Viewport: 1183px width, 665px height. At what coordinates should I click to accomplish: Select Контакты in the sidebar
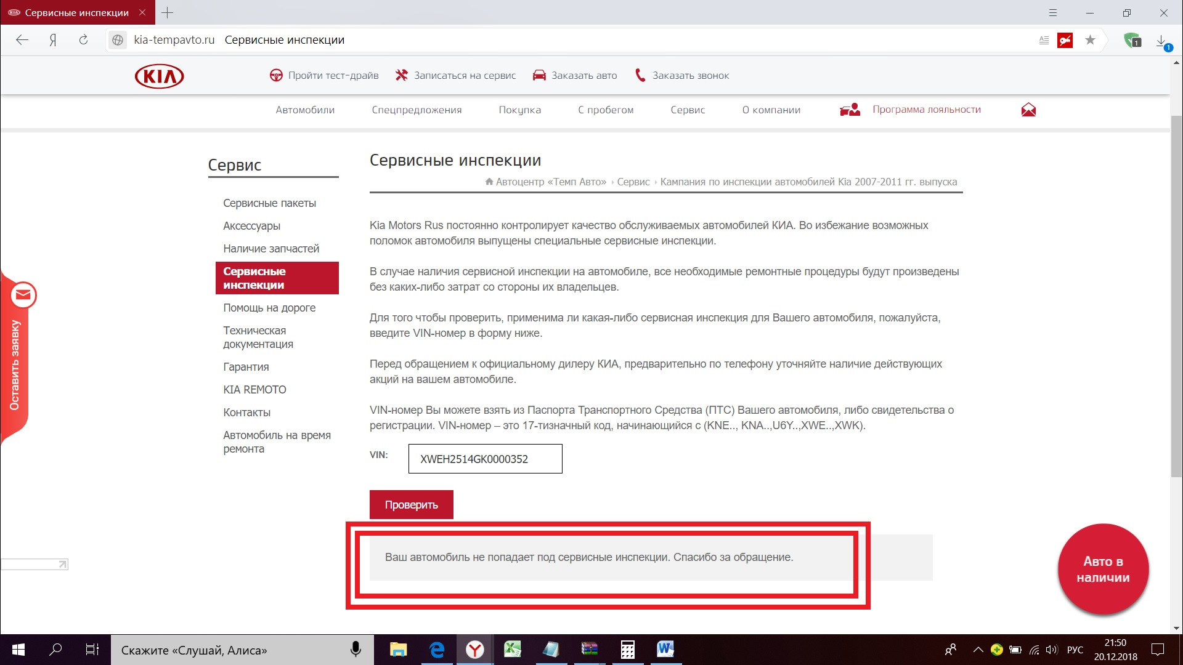coord(246,413)
